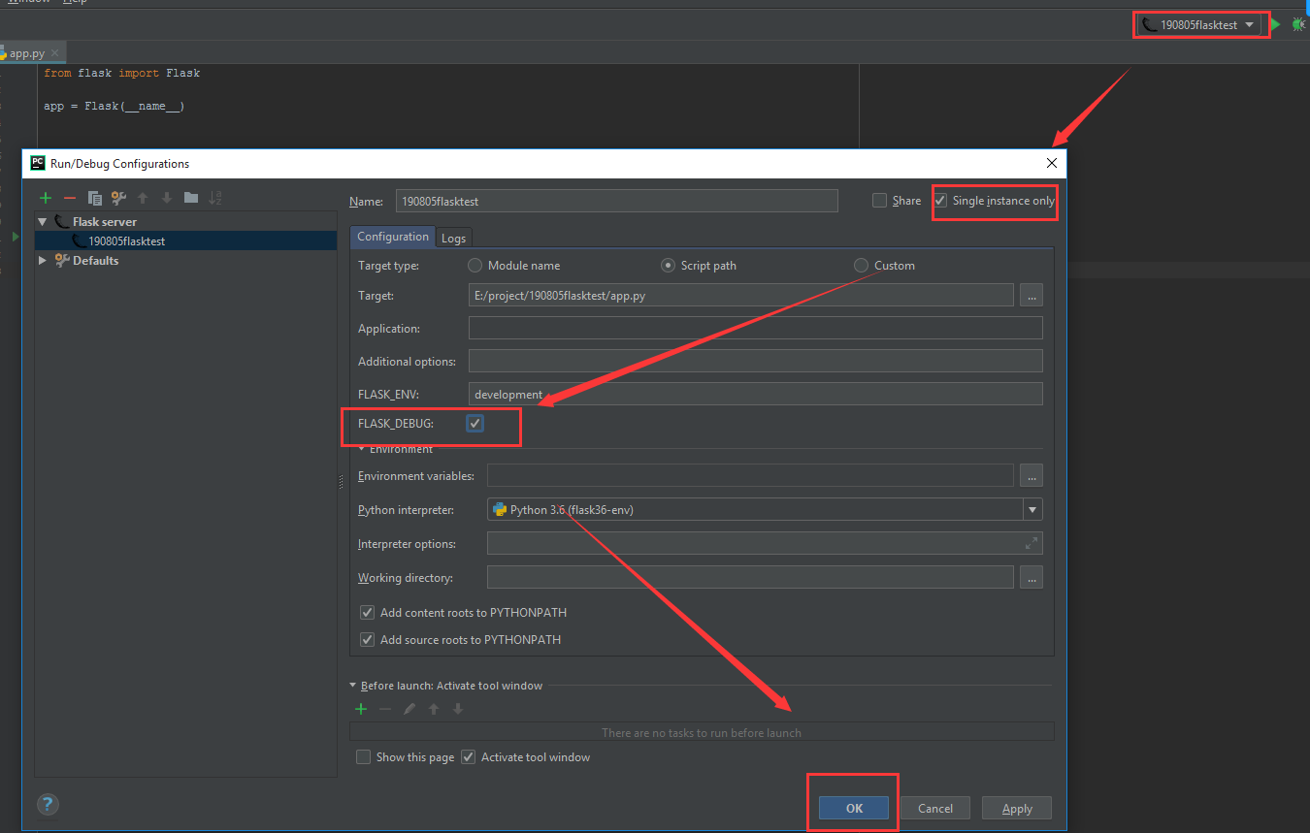Switch to the Logs tab

pyautogui.click(x=453, y=238)
